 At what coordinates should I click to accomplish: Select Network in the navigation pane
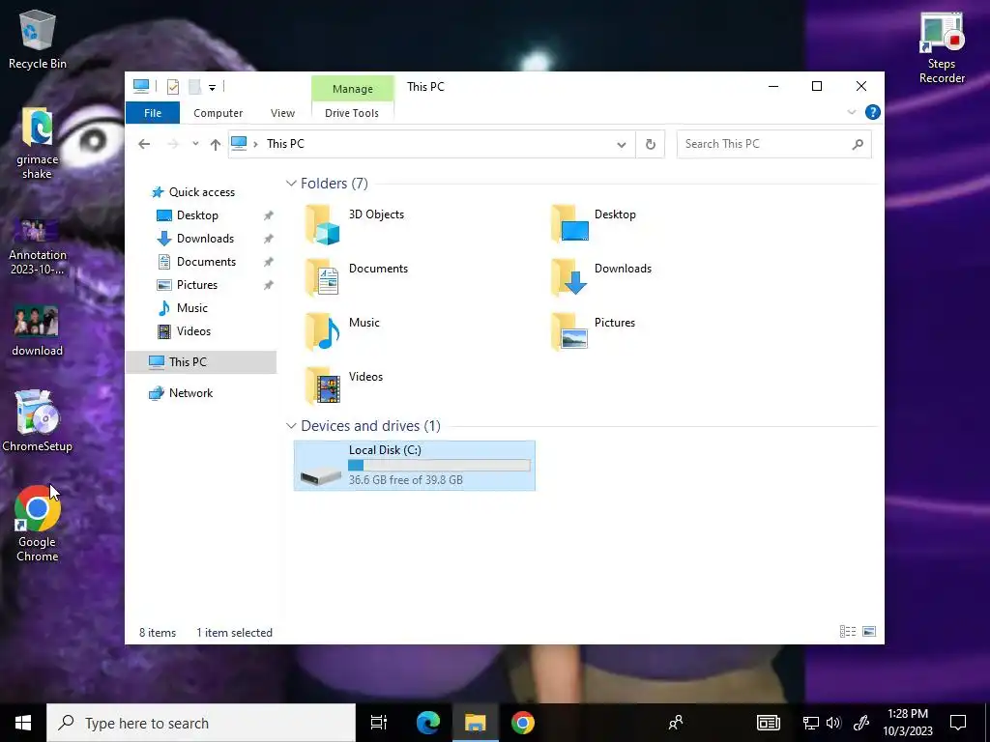[181, 393]
